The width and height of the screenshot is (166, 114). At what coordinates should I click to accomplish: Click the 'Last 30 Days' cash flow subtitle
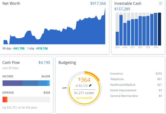[11, 68]
